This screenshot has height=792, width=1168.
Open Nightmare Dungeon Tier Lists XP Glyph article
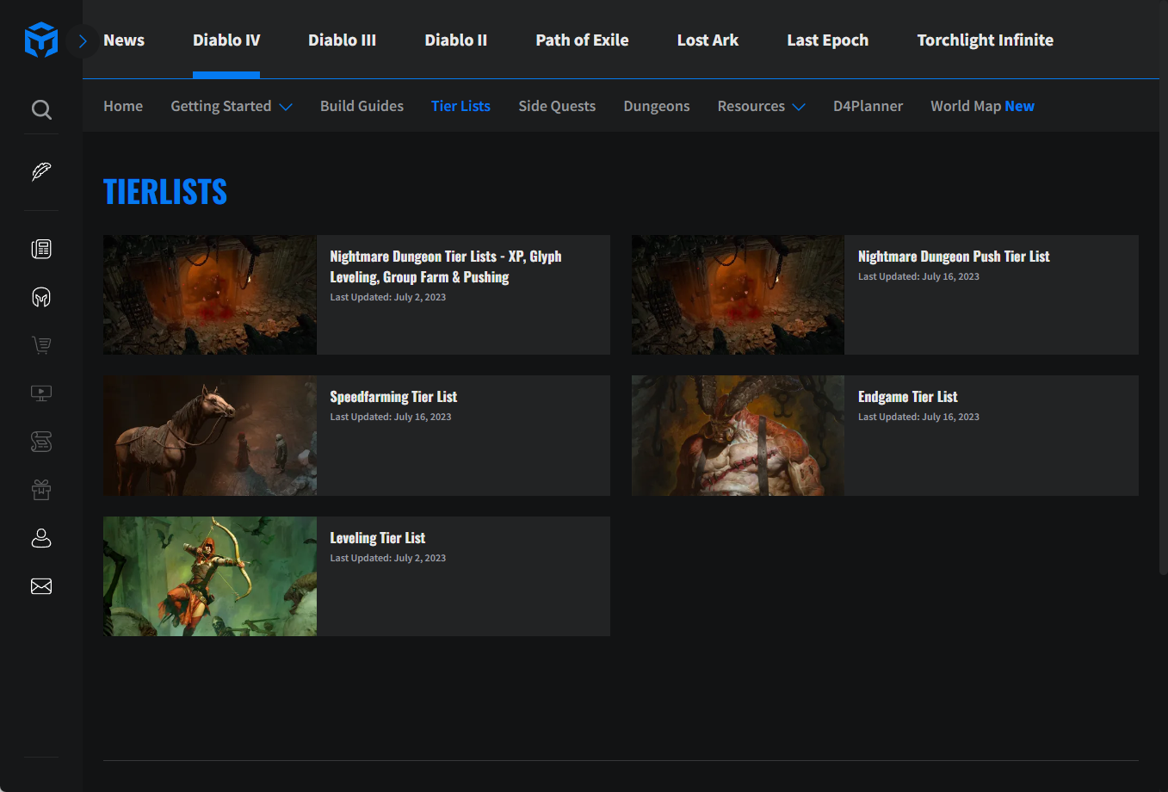click(446, 267)
